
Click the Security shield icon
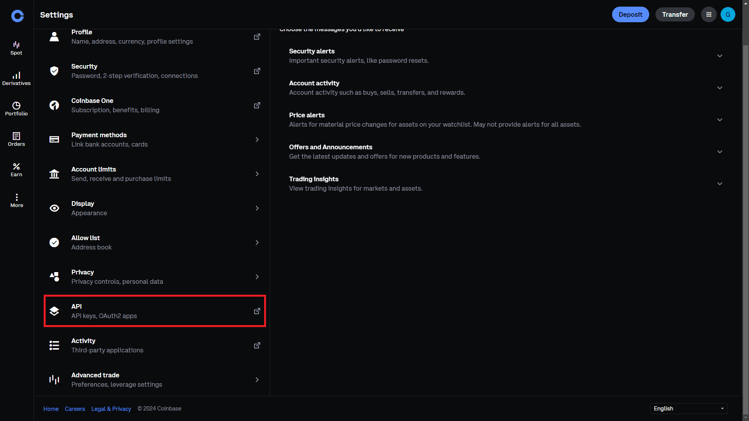tap(54, 71)
